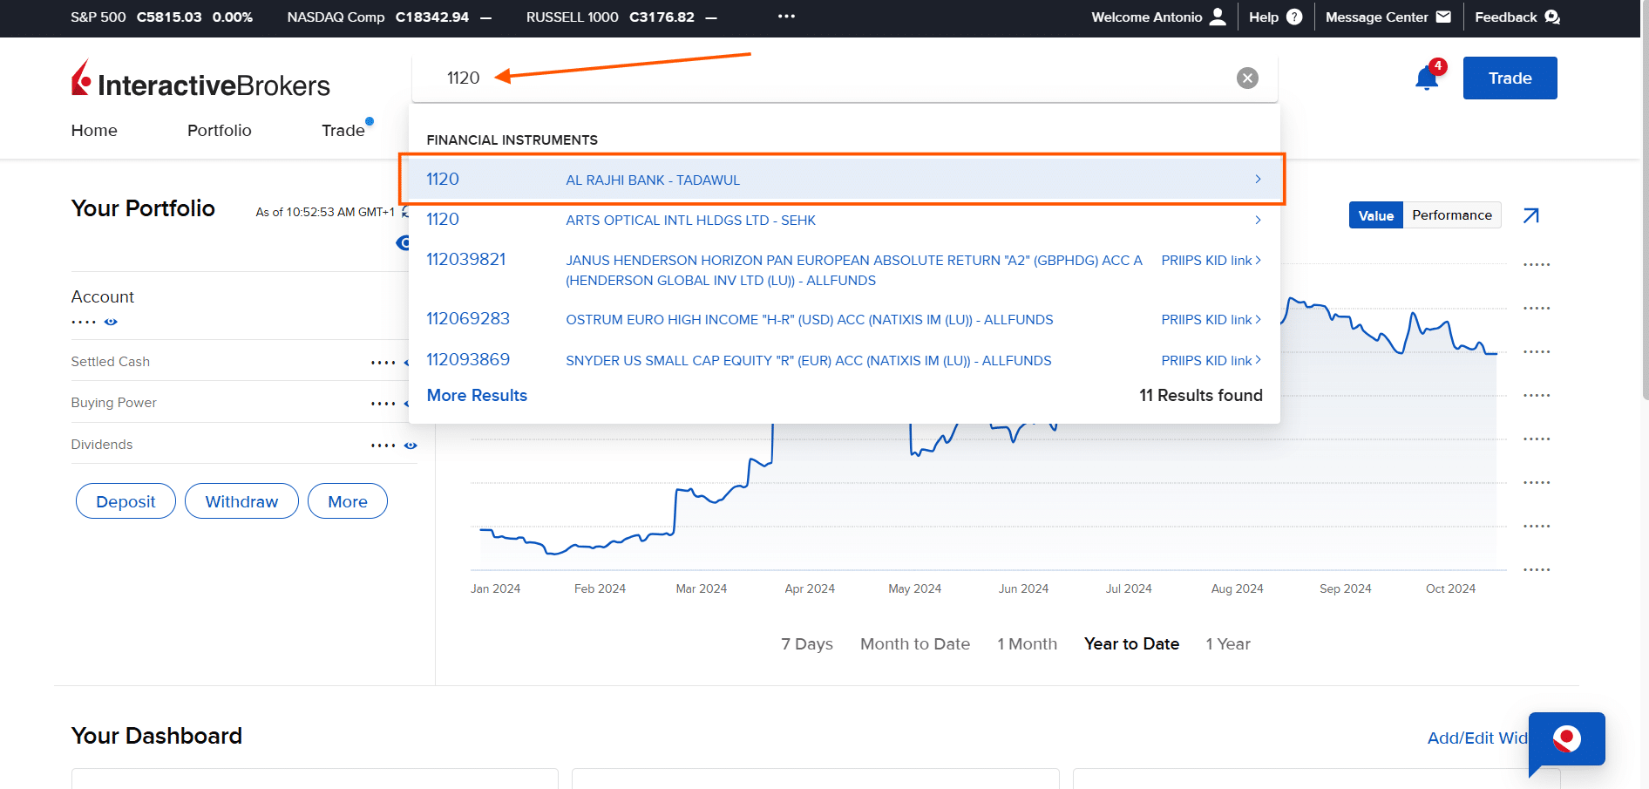Switch chart to Performance view
The image size is (1649, 789).
[1452, 215]
